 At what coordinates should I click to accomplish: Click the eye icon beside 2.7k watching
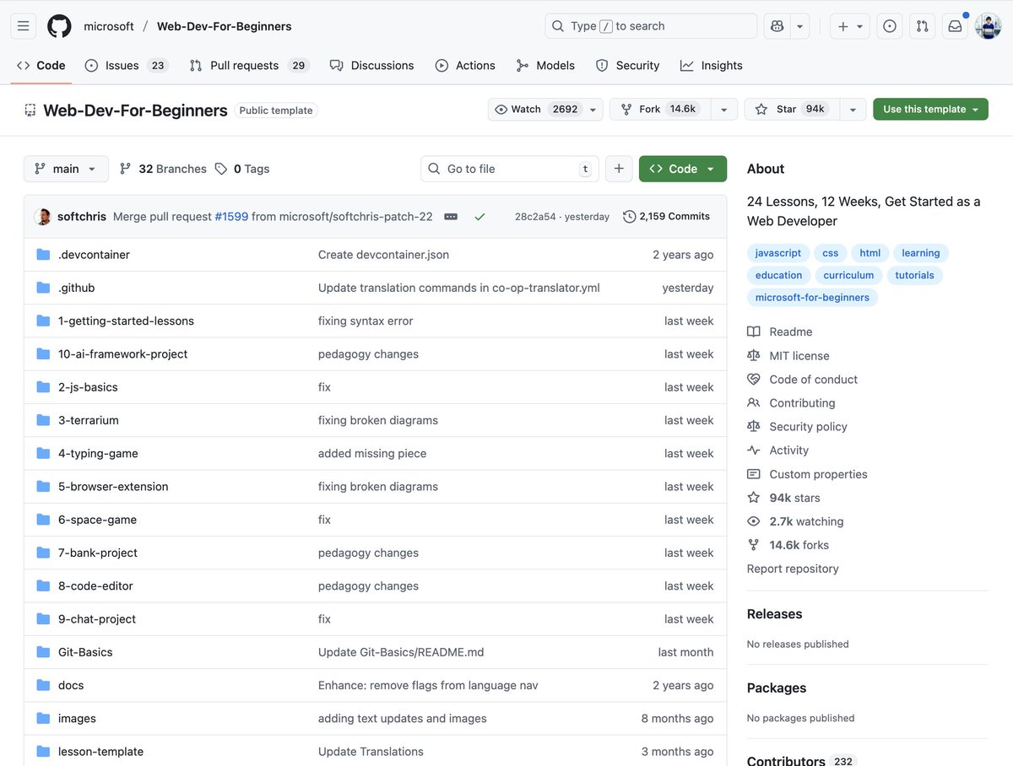[x=754, y=521]
